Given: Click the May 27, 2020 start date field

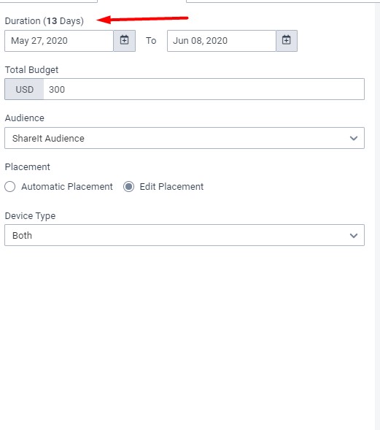Looking at the screenshot, I should (x=59, y=41).
